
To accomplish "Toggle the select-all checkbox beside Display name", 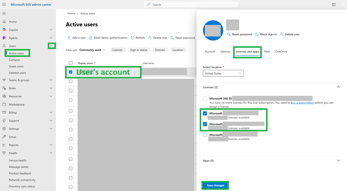I will [x=71, y=63].
